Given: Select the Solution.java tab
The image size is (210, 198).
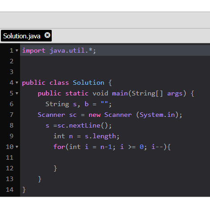Looking at the screenshot, I should pos(26,36).
